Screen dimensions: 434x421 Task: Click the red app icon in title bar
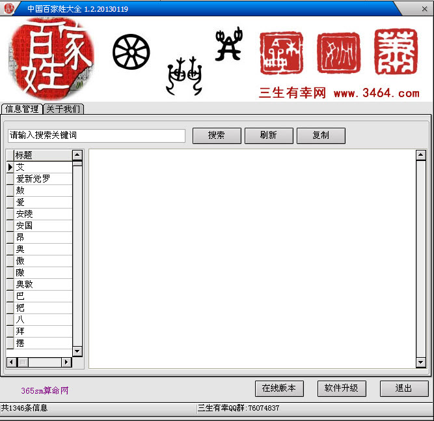point(9,8)
